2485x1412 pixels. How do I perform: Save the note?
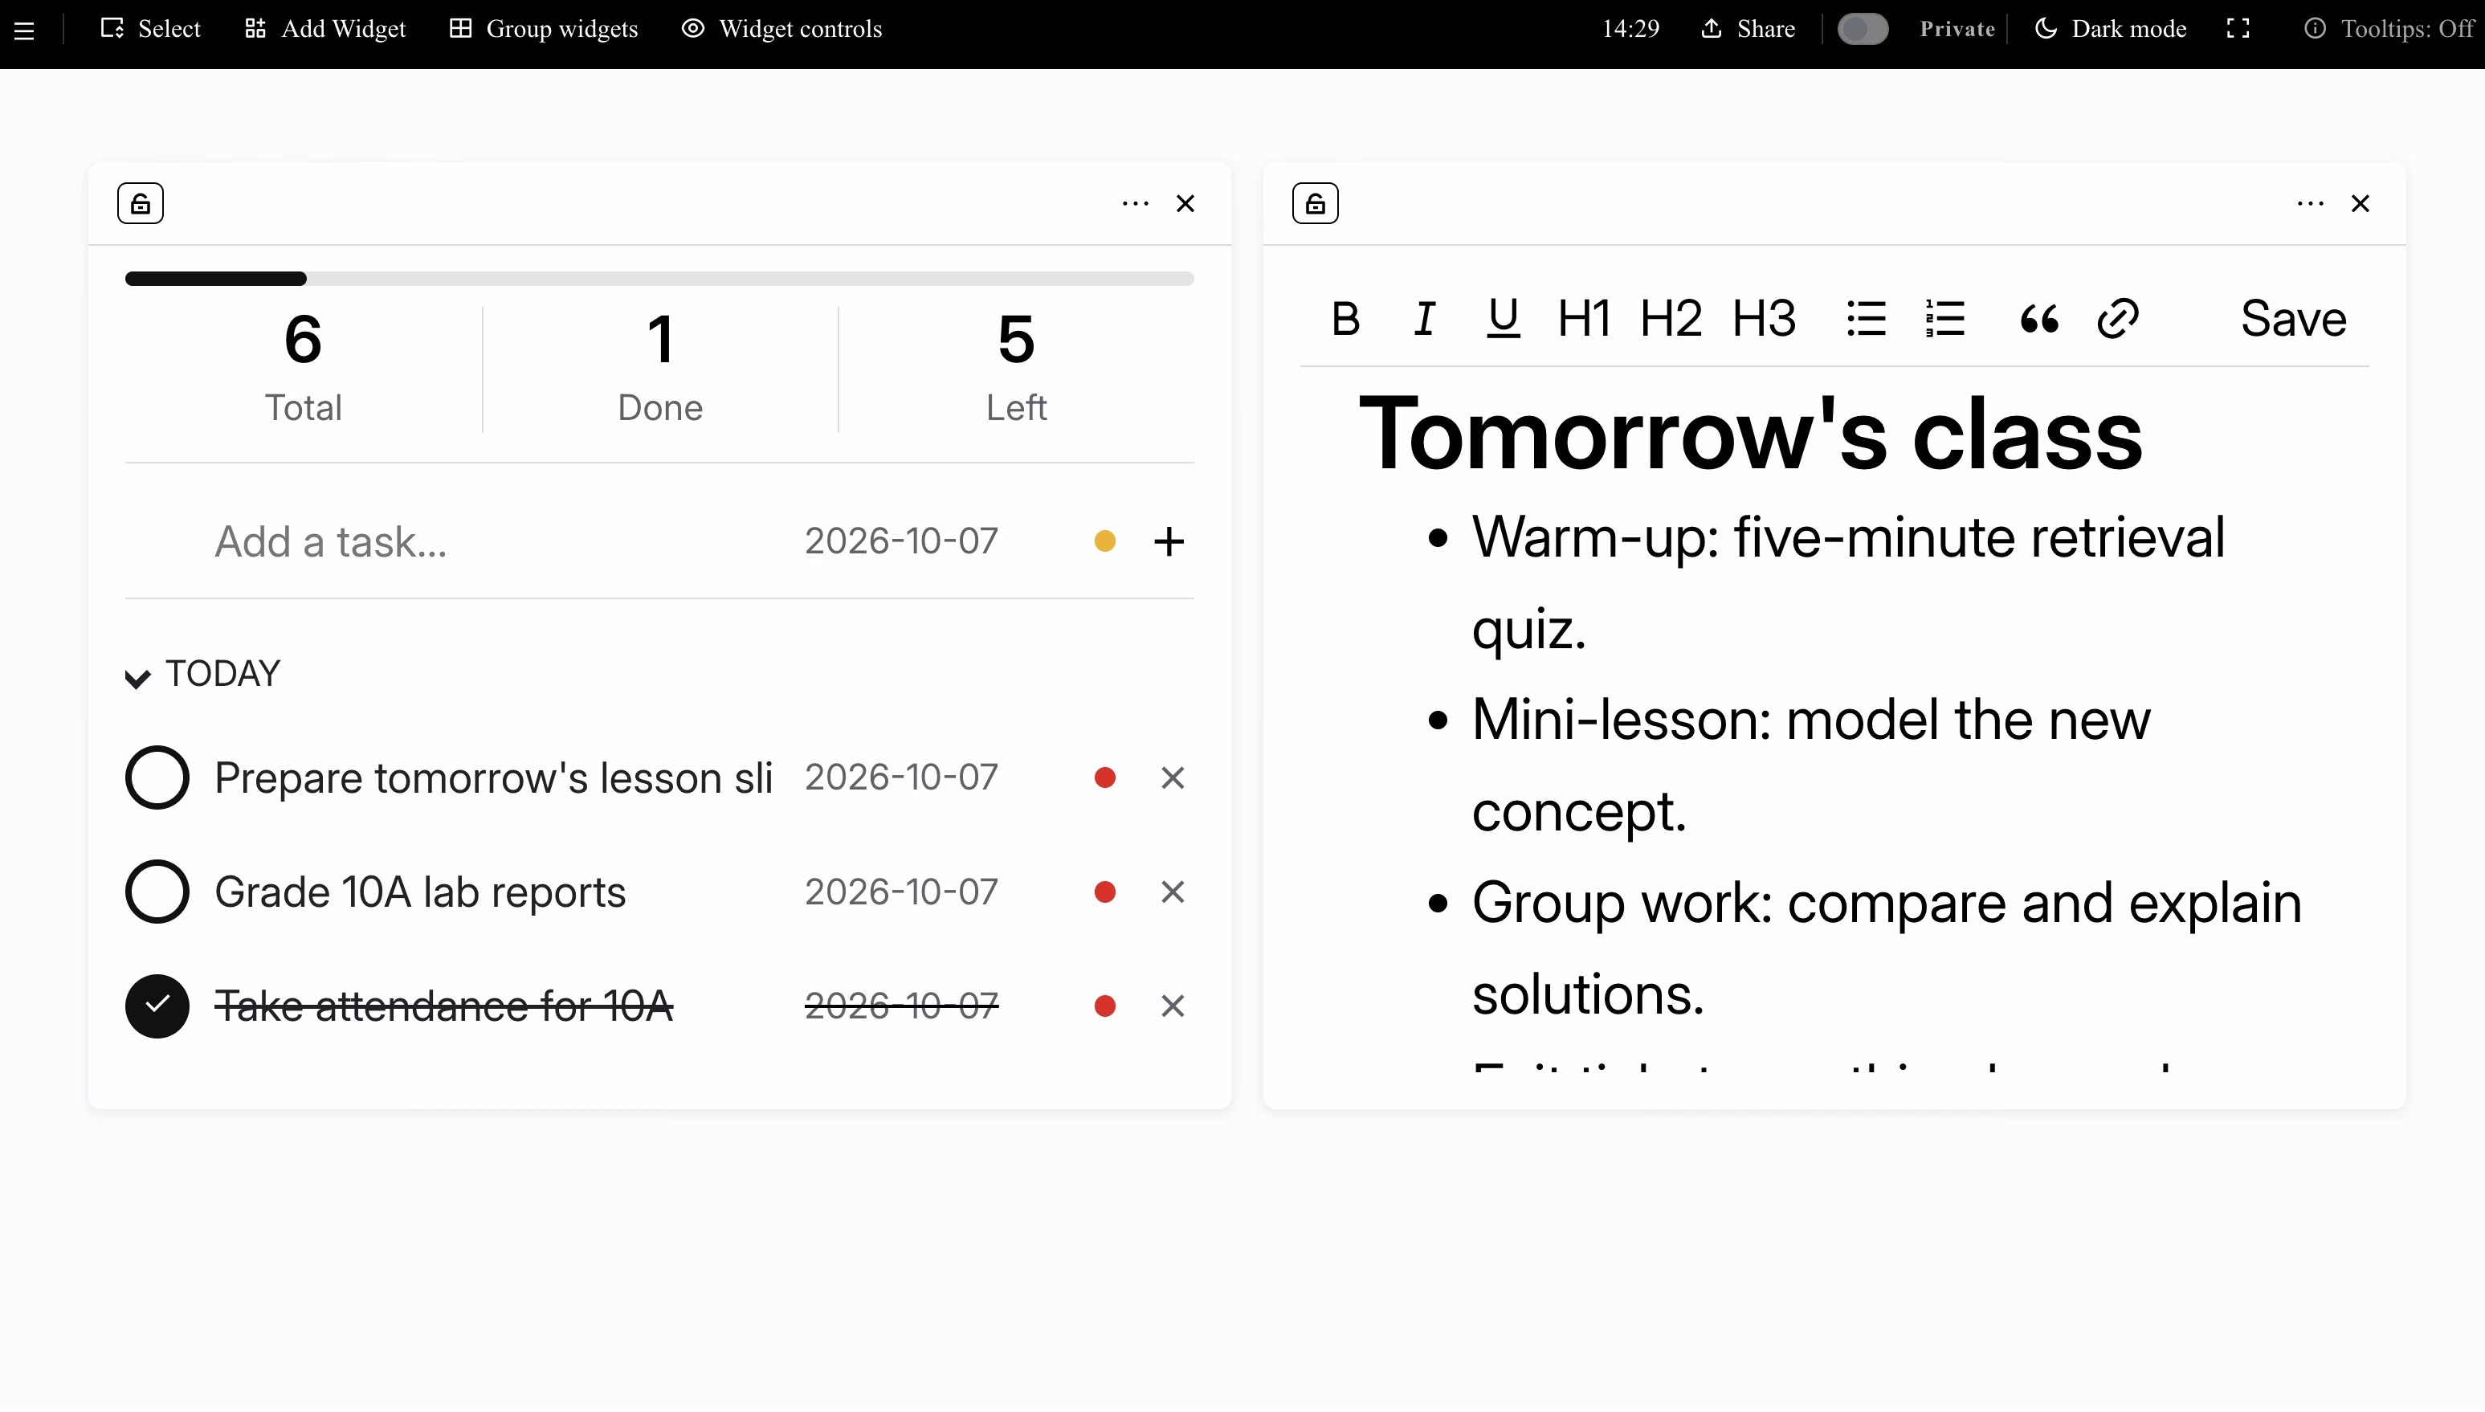pyautogui.click(x=2293, y=319)
